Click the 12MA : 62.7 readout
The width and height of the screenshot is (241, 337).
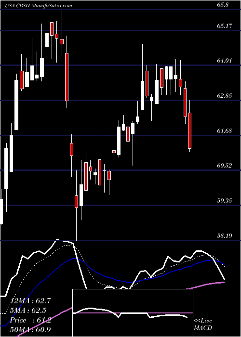coord(30,301)
